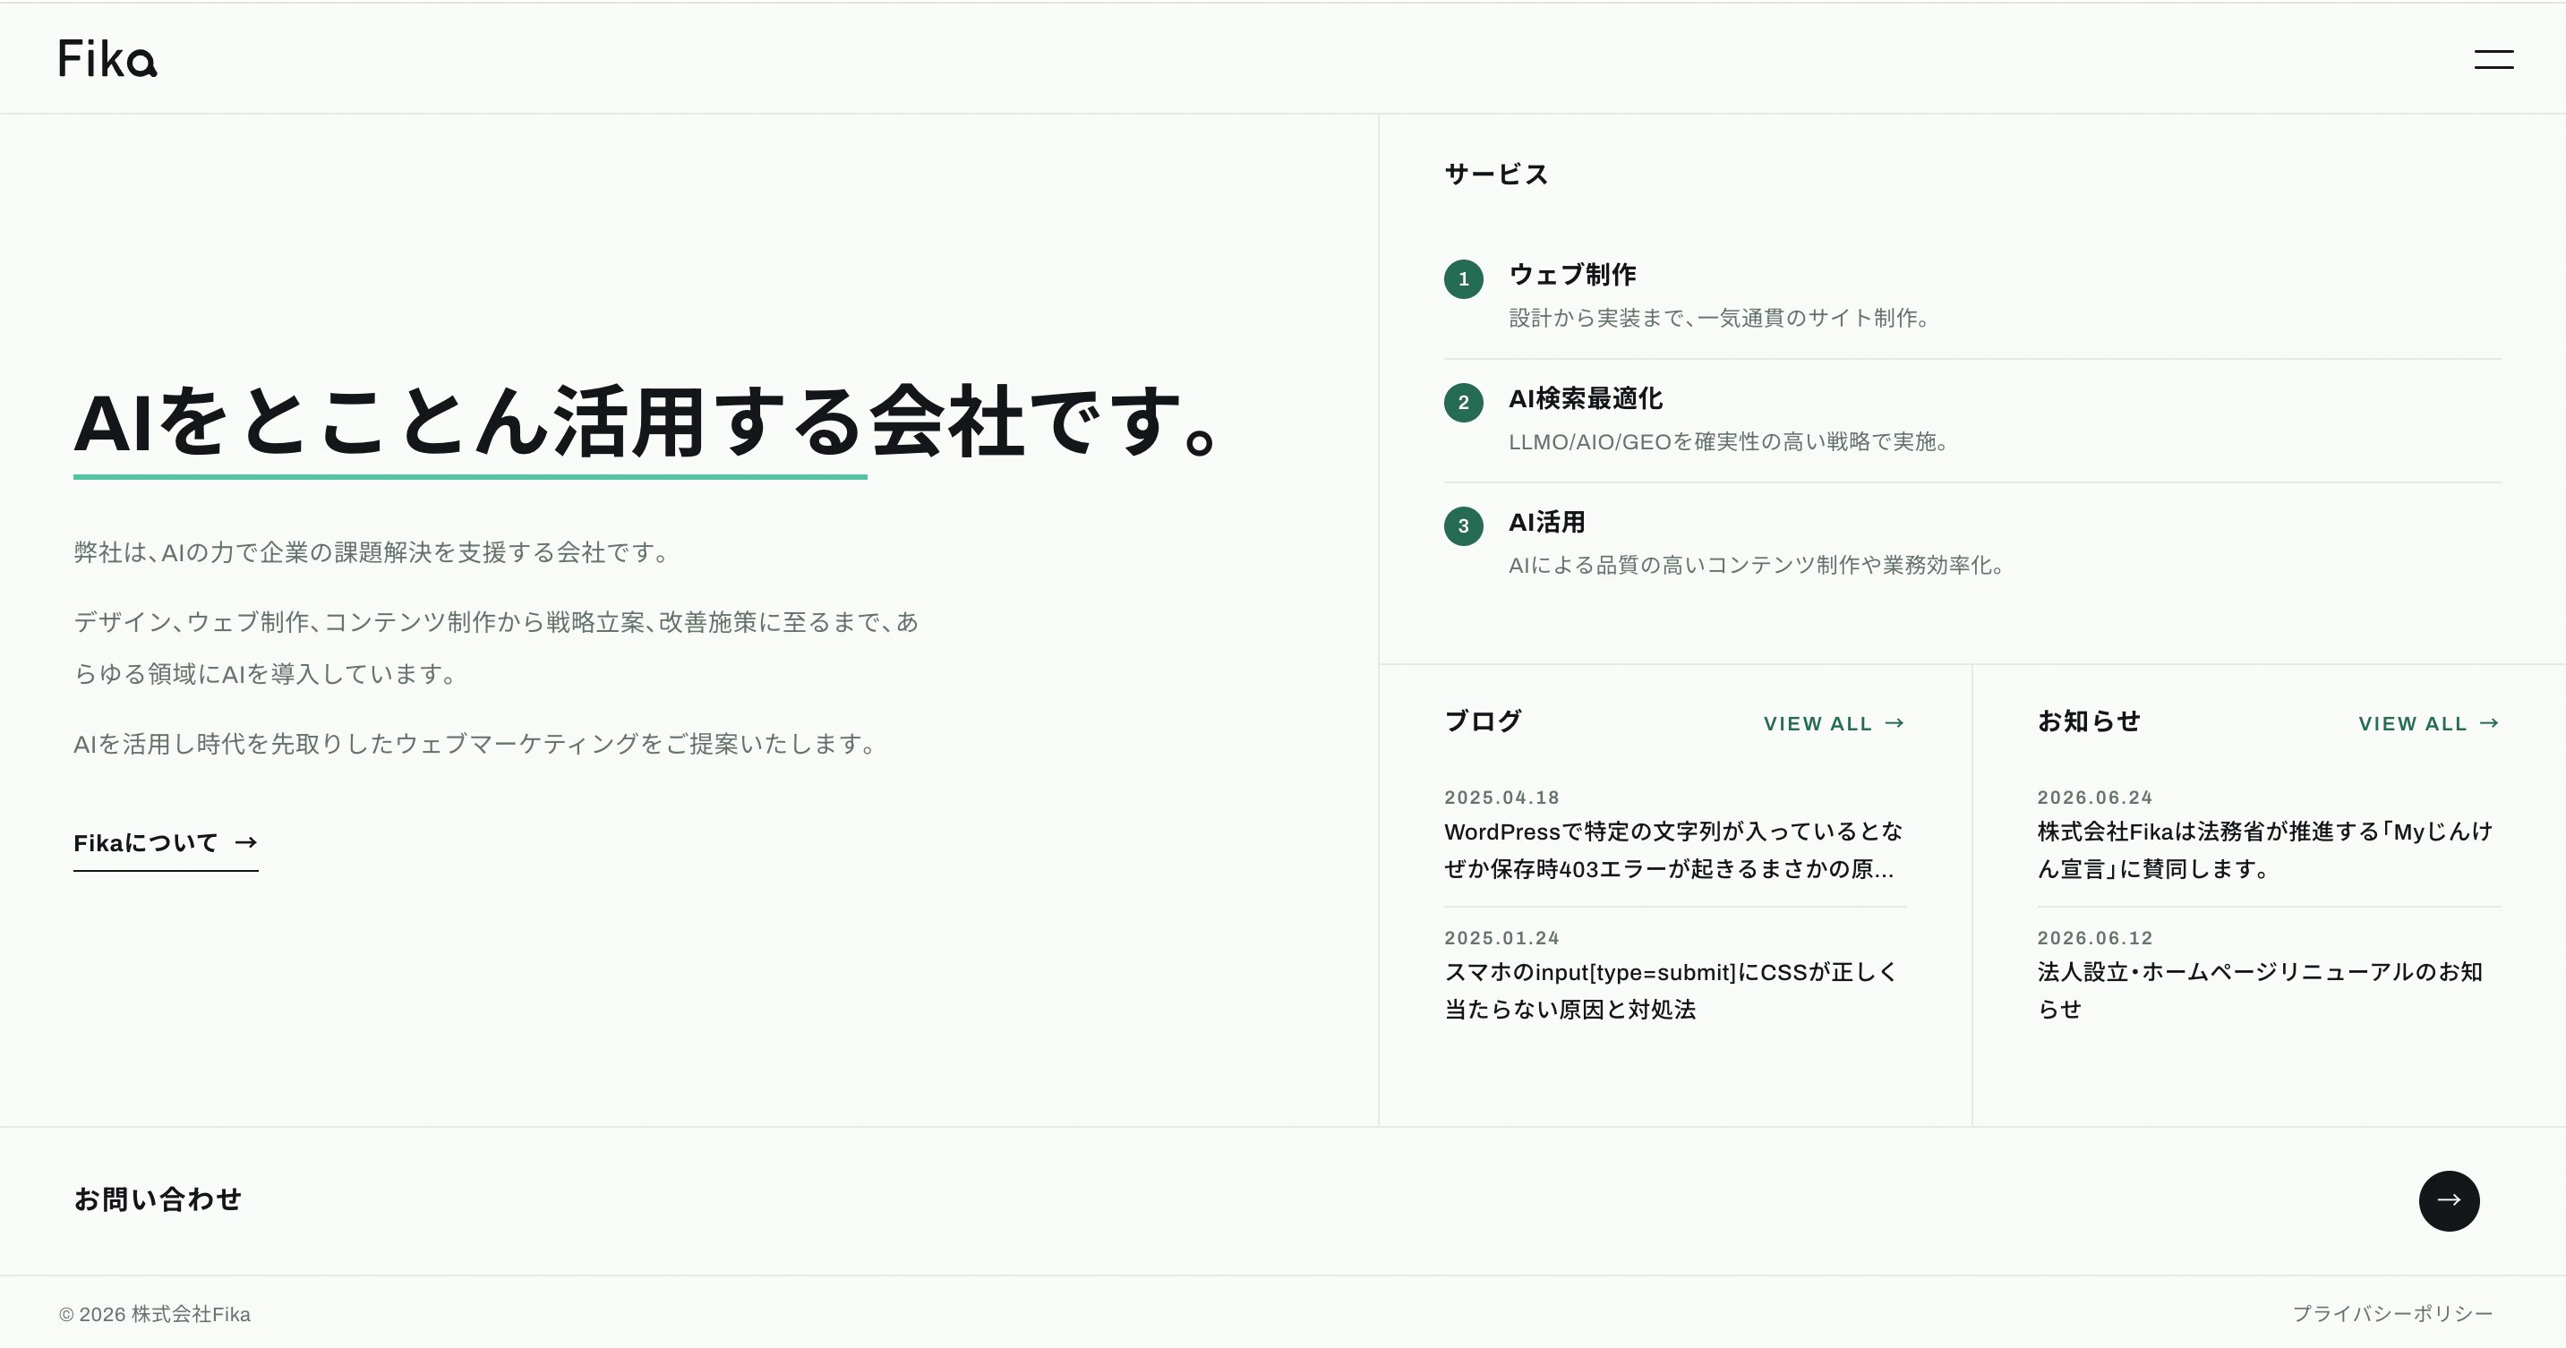
Task: Click the お知らせ section heading
Action: point(2089,721)
